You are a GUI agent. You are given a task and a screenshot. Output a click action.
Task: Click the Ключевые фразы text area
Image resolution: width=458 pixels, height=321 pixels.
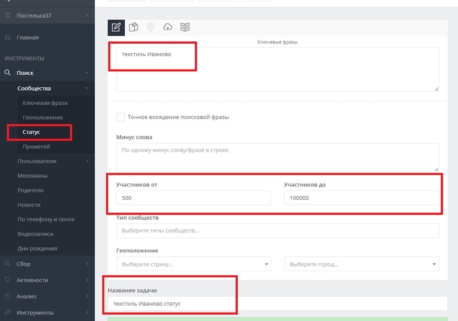tap(278, 69)
